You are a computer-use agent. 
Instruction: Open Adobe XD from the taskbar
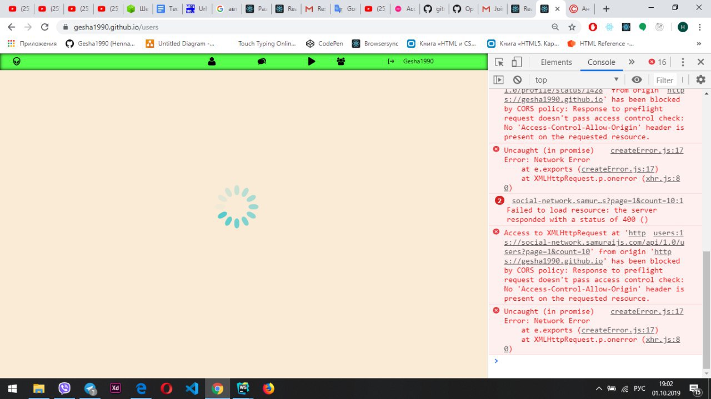[116, 388]
